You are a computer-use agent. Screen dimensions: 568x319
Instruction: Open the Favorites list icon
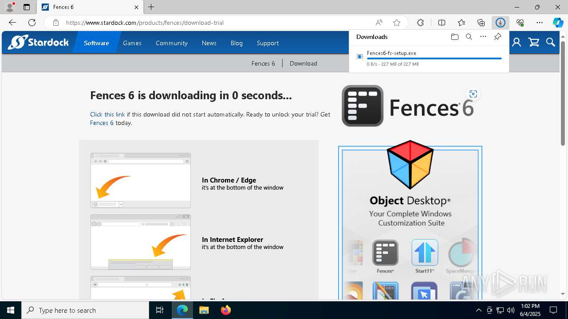pos(461,23)
